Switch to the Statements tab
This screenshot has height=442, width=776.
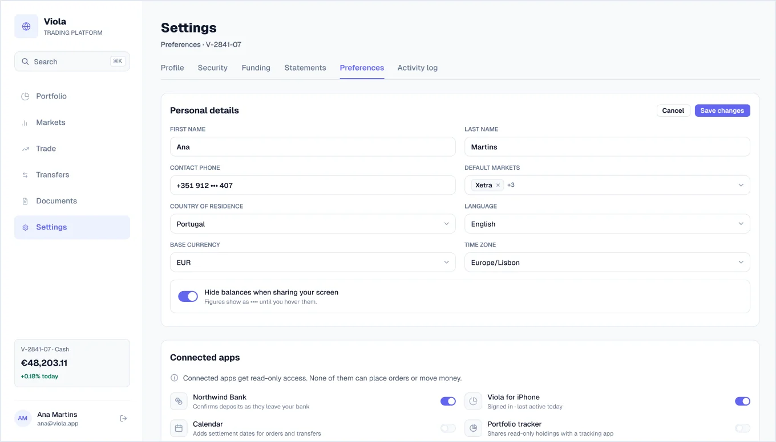(x=305, y=68)
